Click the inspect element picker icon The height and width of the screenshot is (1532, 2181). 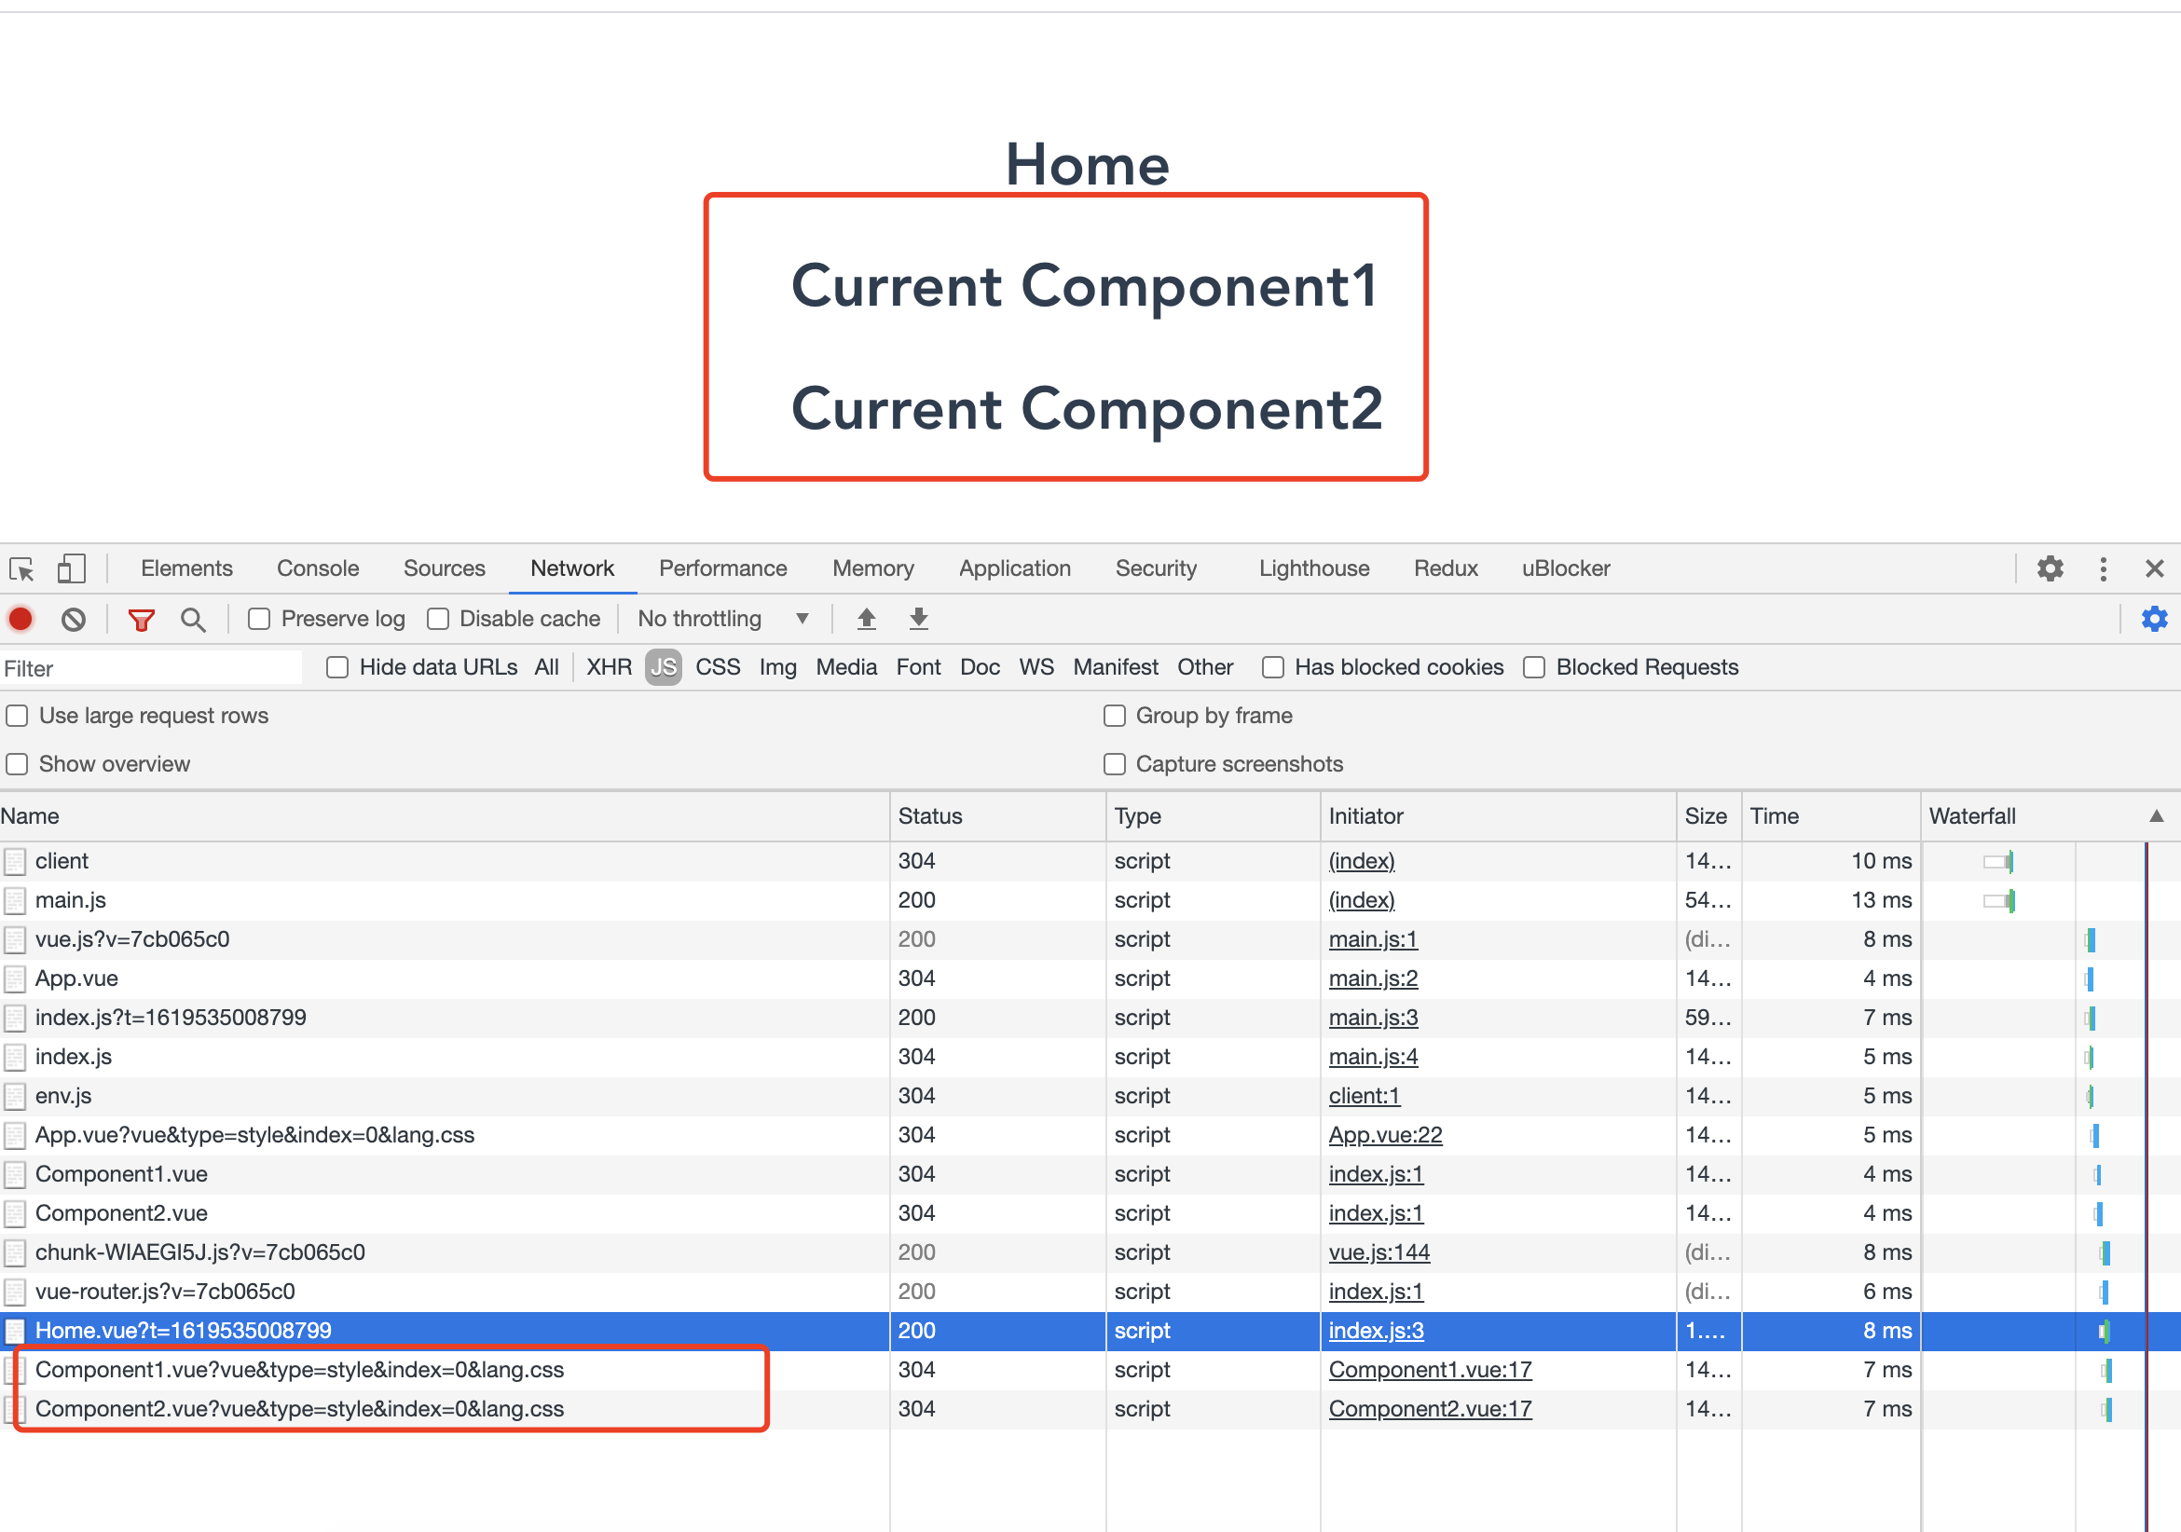(21, 569)
